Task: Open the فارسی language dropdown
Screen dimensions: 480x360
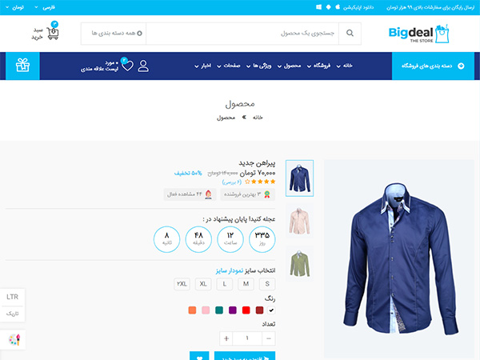Action: 46,7
